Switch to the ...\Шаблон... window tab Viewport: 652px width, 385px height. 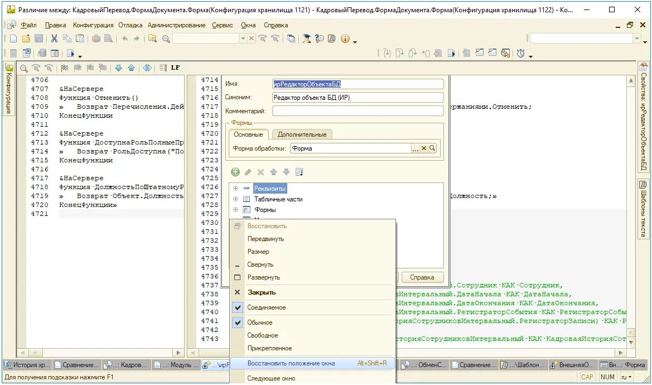click(x=523, y=365)
